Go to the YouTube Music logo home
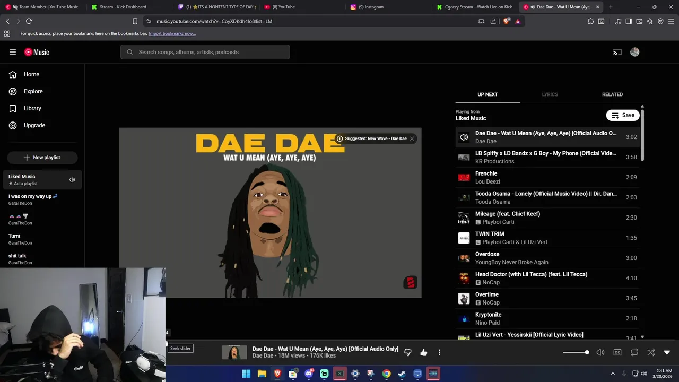The height and width of the screenshot is (382, 679). click(37, 52)
